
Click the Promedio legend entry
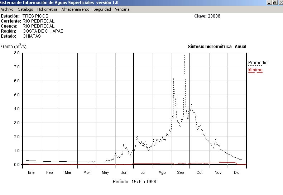(x=258, y=63)
